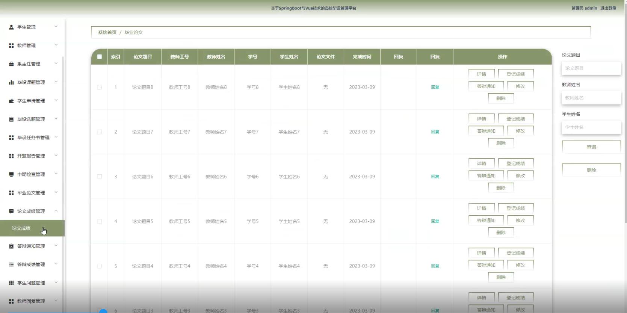Click the 系统首页 breadcrumb link

tap(107, 32)
